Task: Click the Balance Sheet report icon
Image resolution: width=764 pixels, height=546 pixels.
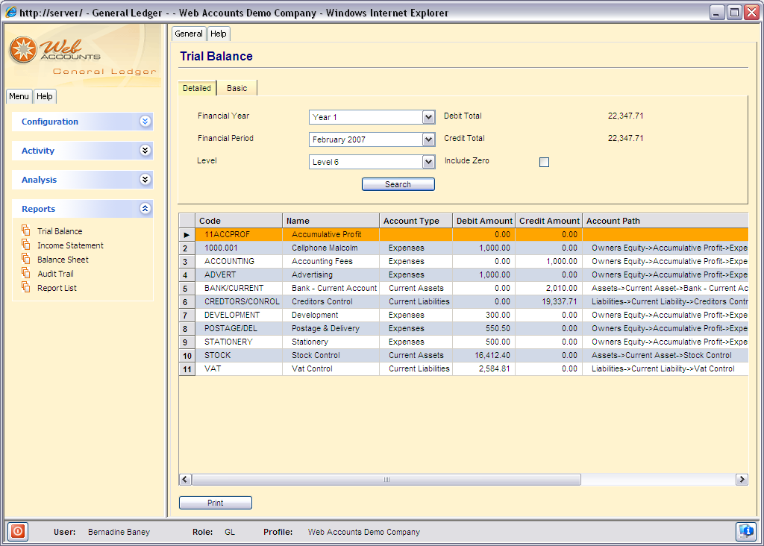Action: coord(26,260)
